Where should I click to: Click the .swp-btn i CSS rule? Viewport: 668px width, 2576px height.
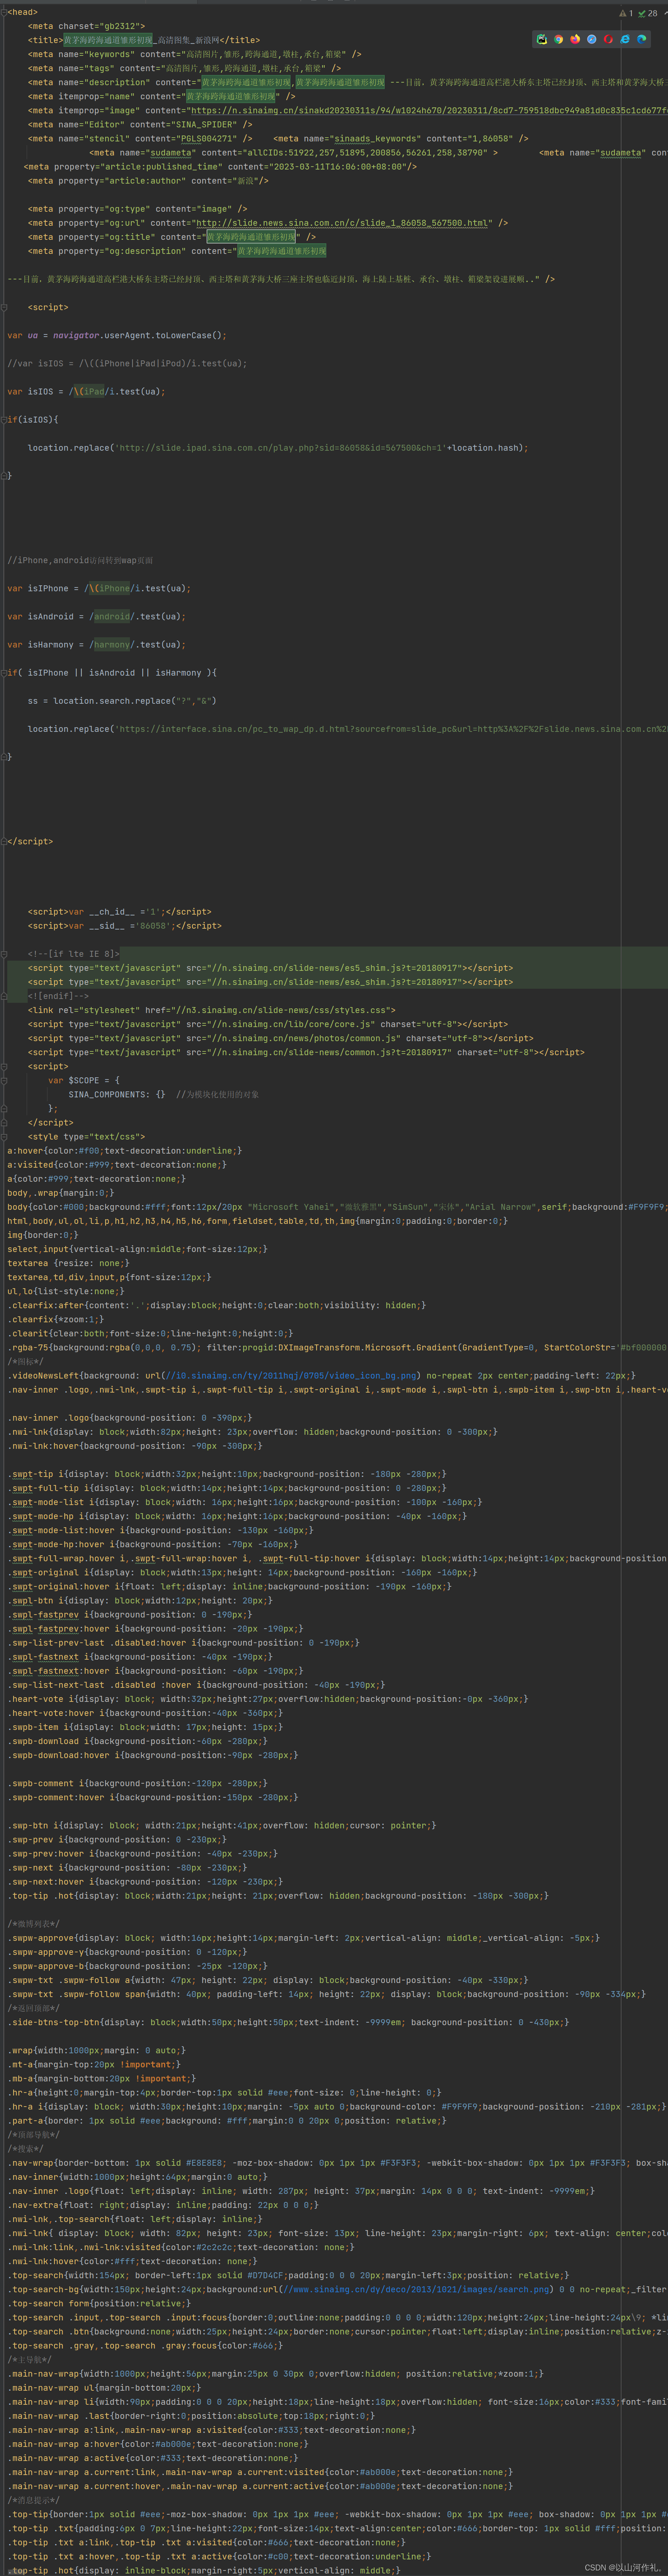(x=221, y=1825)
